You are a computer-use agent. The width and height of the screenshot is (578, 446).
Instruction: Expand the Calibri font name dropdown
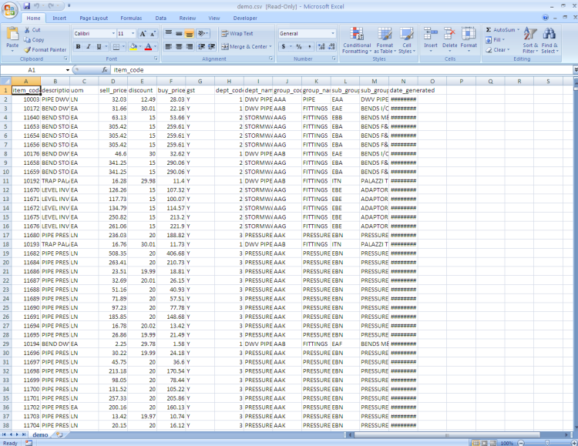coord(113,34)
